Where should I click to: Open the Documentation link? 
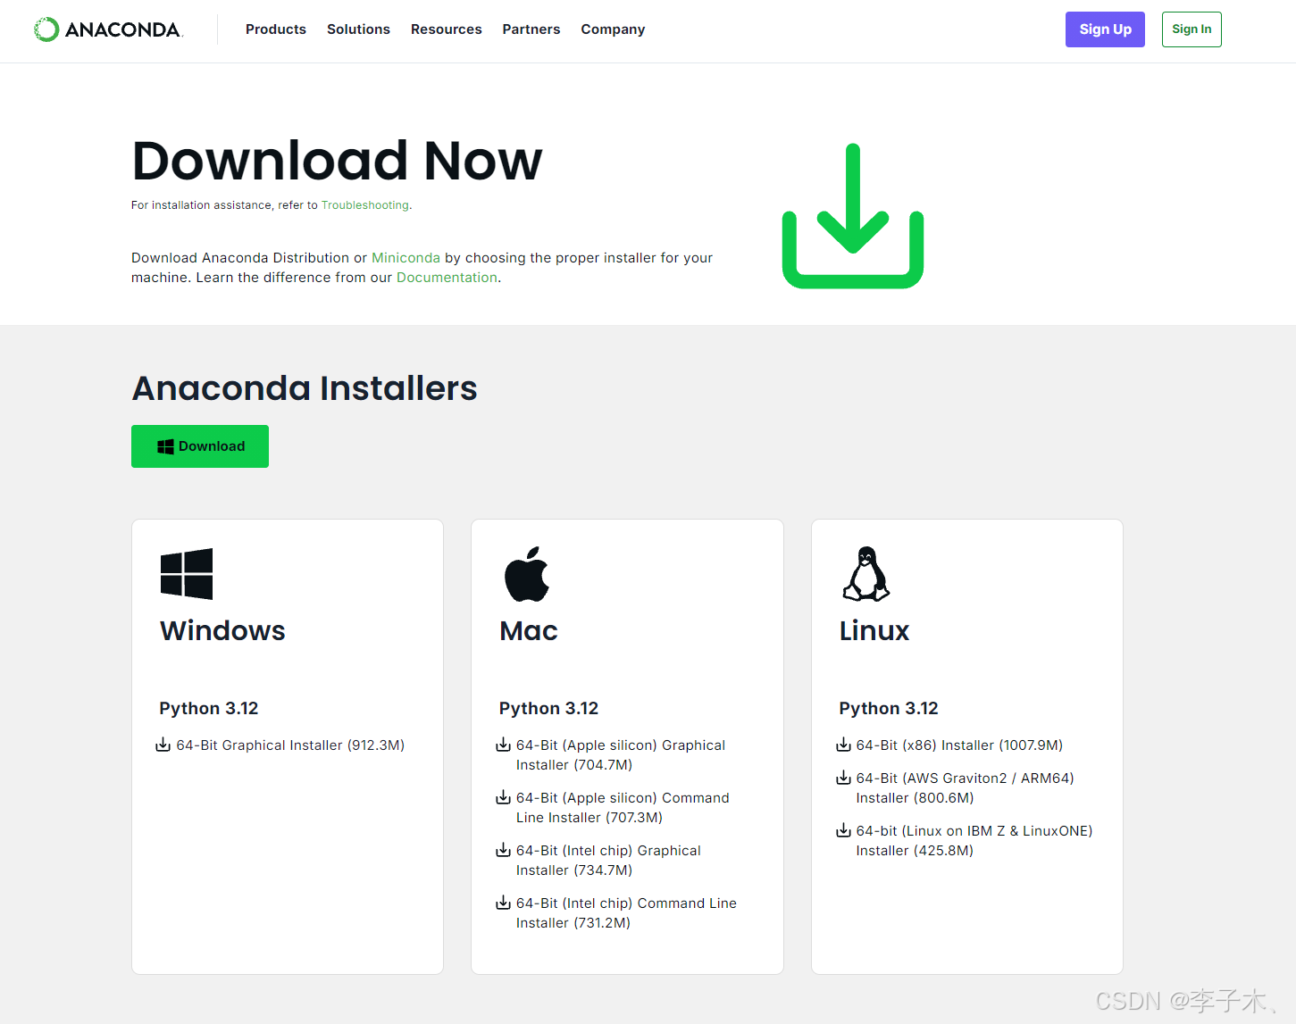[447, 278]
